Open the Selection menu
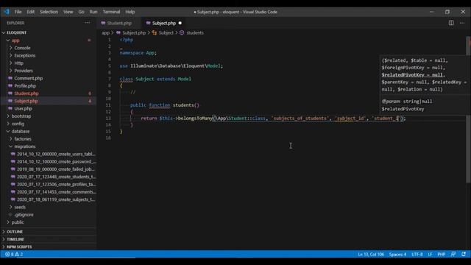 pyautogui.click(x=49, y=12)
